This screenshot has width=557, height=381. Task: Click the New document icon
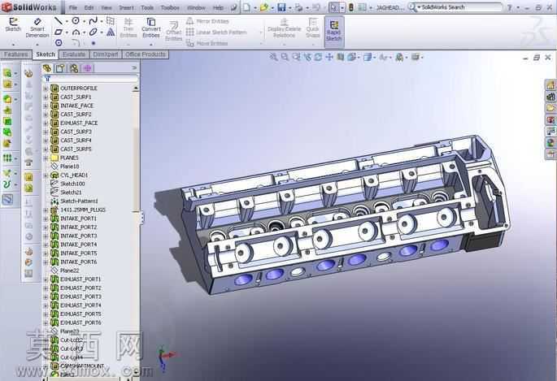pos(246,7)
